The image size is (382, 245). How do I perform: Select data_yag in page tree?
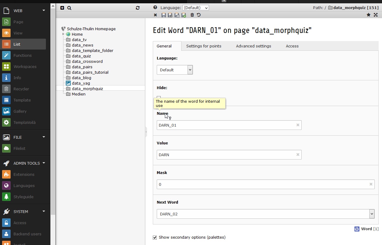tap(81, 83)
